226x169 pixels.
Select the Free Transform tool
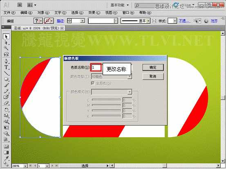(6, 128)
